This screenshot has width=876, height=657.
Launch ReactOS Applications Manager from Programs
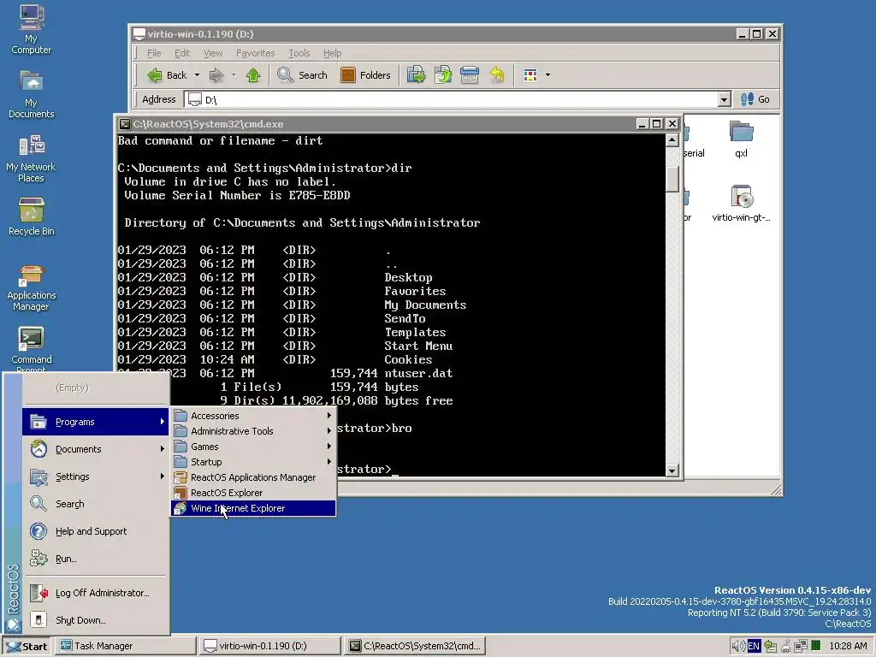coord(252,477)
